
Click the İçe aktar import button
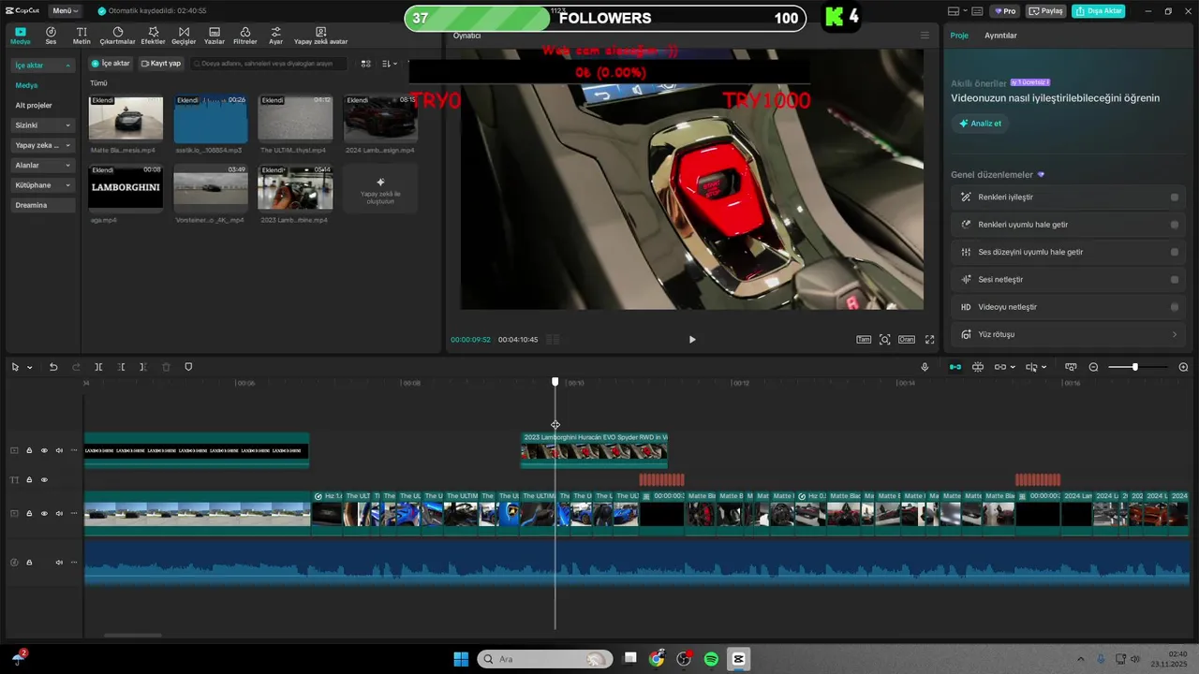coord(111,64)
